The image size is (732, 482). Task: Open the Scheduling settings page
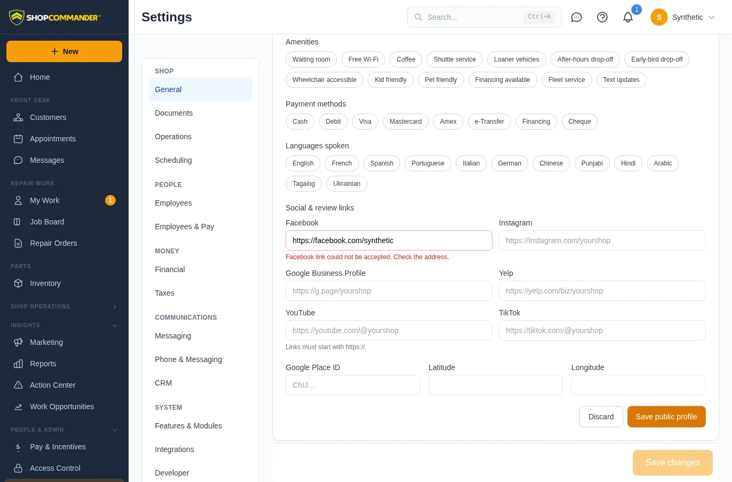click(200, 160)
